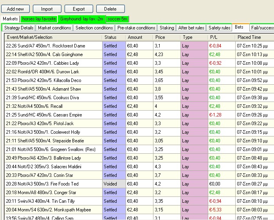Sort by the P/L column header

[222, 37]
